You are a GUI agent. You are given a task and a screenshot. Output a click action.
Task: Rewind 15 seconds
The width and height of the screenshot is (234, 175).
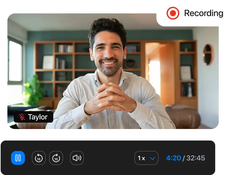[x=39, y=158]
